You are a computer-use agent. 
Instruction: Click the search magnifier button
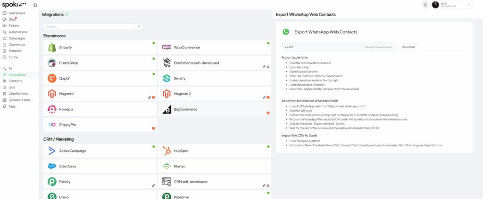[139, 27]
